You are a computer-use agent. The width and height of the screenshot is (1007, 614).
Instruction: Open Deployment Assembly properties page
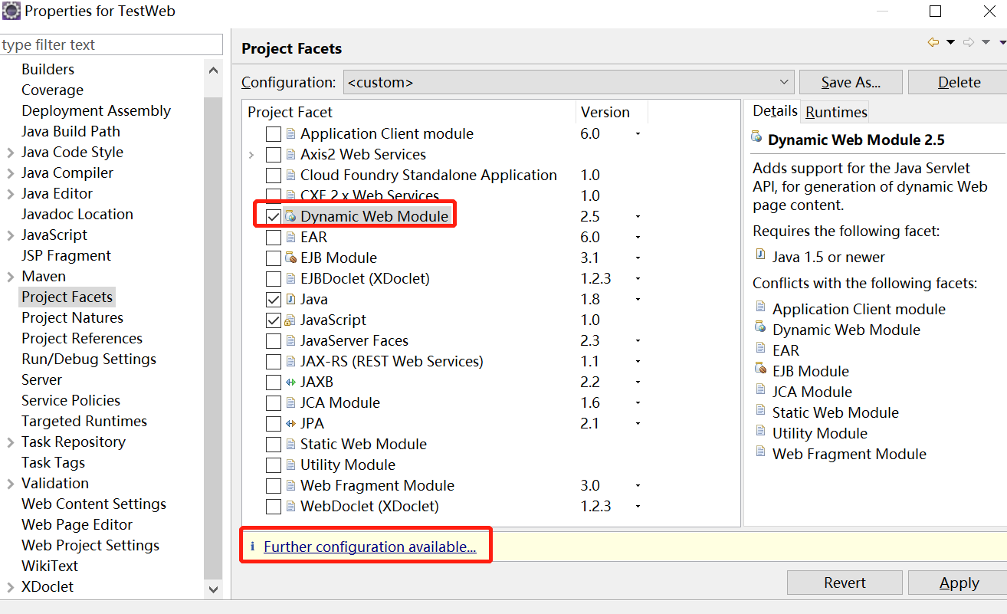tap(96, 110)
